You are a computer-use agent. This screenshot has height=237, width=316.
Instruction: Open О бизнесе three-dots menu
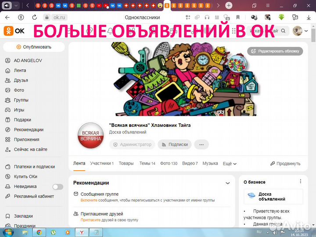coord(301,181)
